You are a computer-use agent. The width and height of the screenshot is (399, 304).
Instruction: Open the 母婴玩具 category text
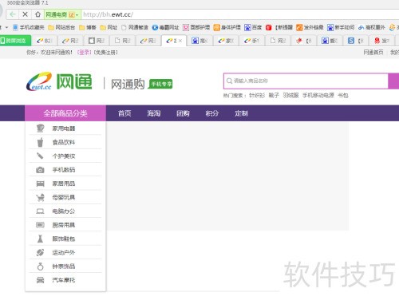pos(64,197)
